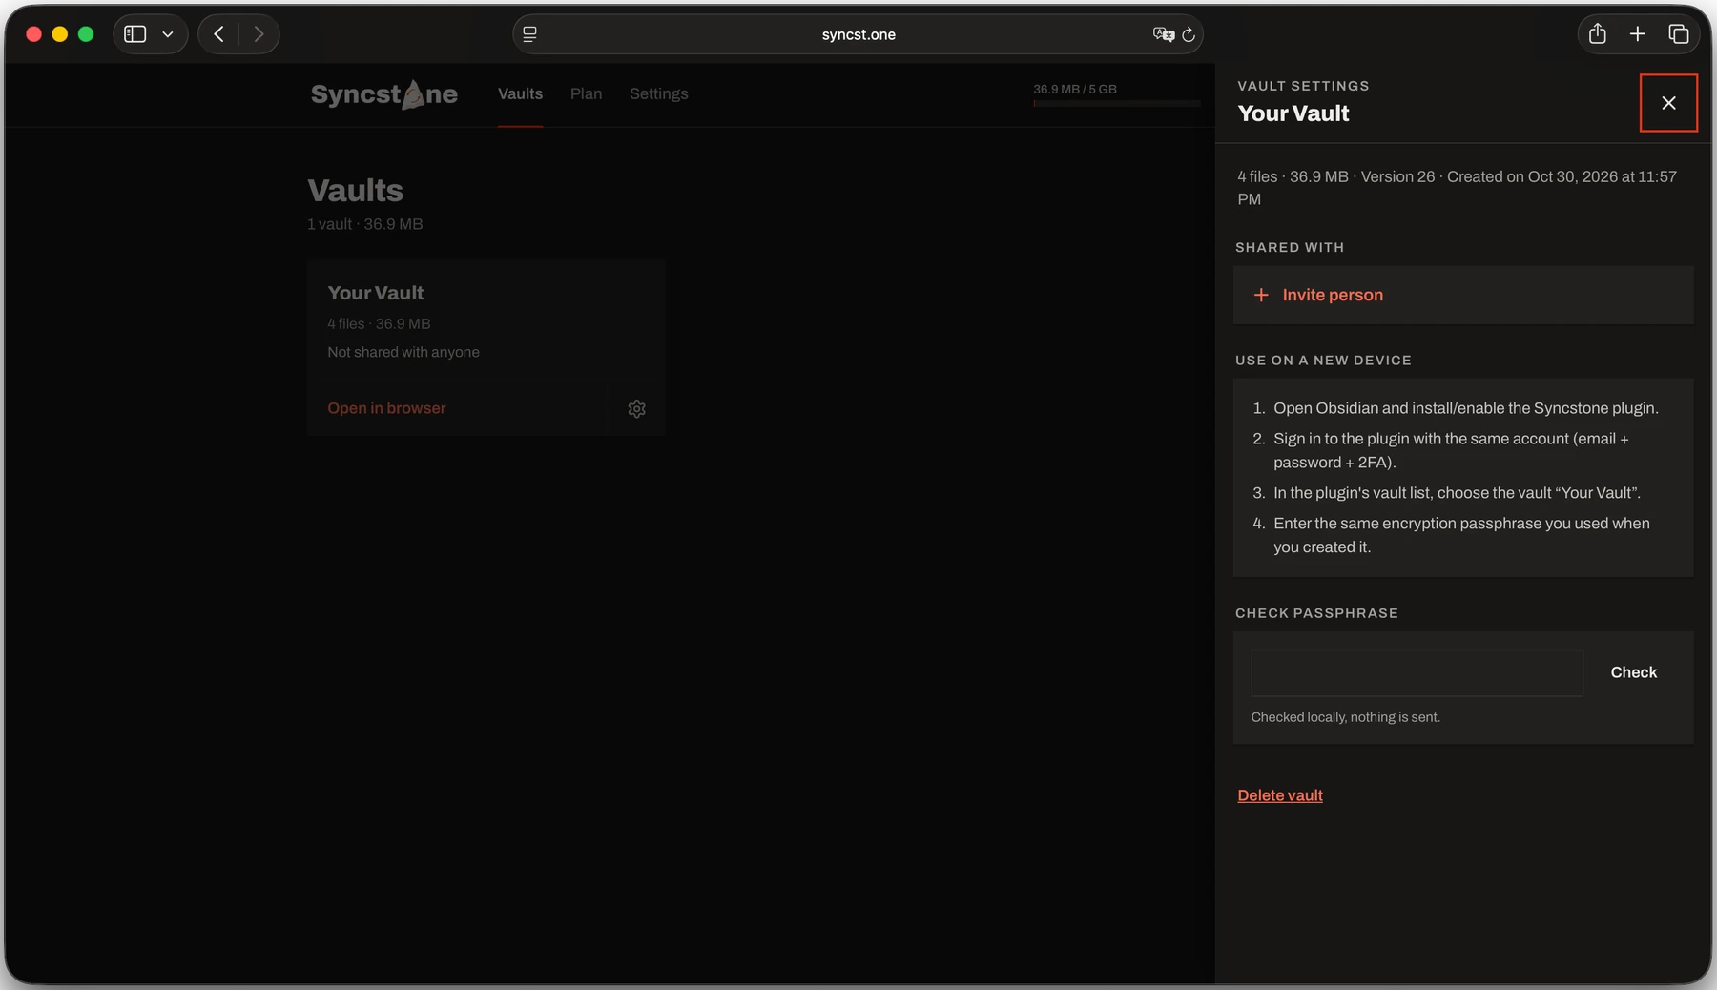Screen dimensions: 1717x990
Task: Click step 'Open Obsidian and install/enable' text
Action: pyautogui.click(x=1465, y=408)
